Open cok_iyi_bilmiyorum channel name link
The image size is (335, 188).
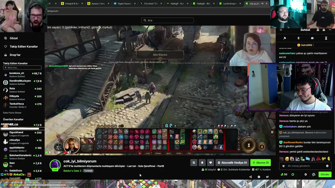coord(80,161)
